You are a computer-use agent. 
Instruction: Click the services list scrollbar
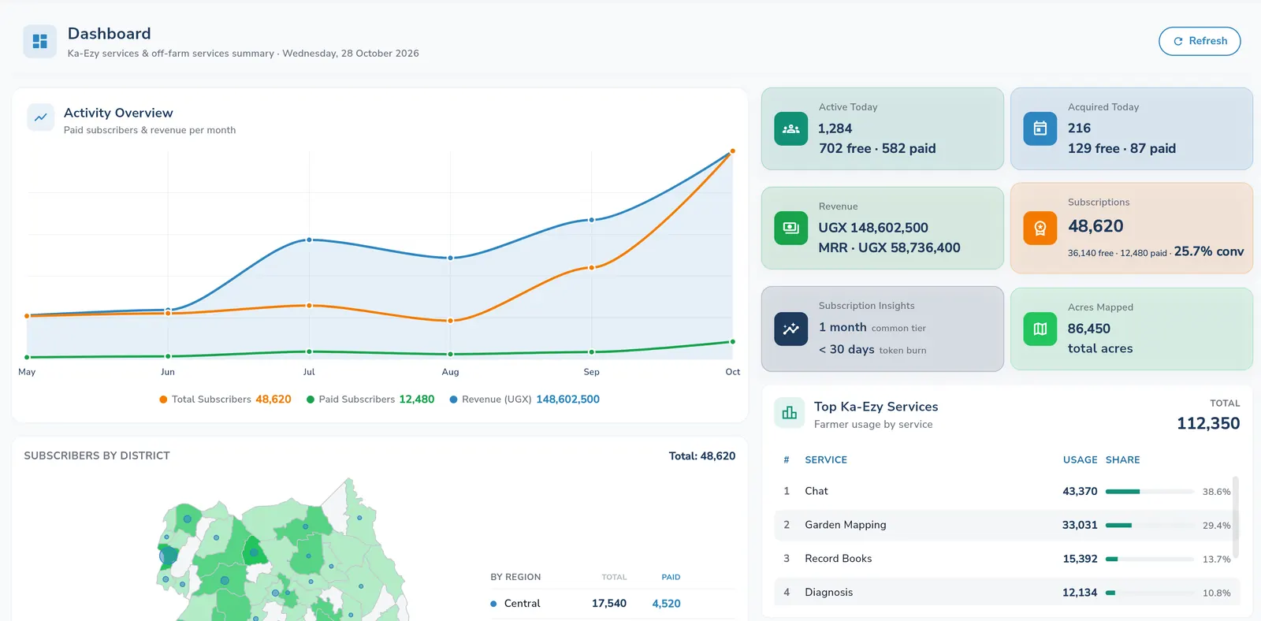(x=1235, y=517)
